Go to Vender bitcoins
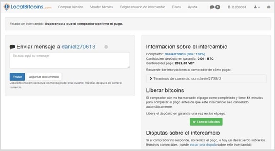275x151 pixels. tap(102, 7)
